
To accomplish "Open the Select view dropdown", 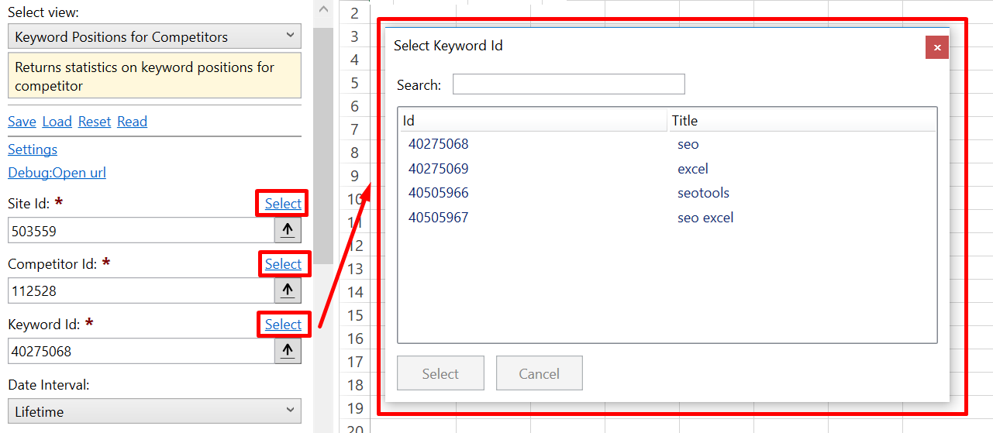I will click(x=154, y=36).
